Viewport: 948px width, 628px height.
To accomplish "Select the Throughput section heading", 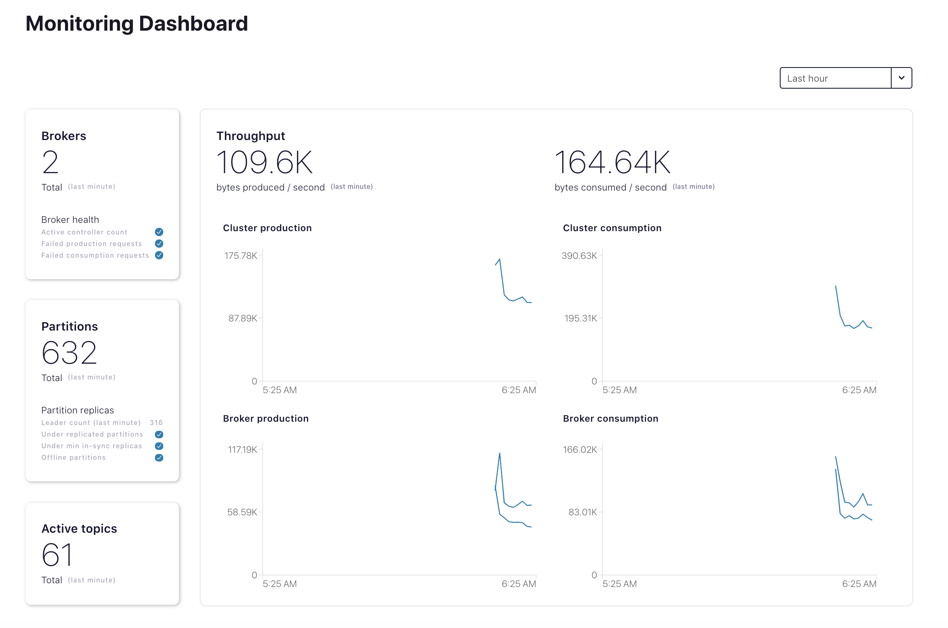I will pyautogui.click(x=250, y=135).
